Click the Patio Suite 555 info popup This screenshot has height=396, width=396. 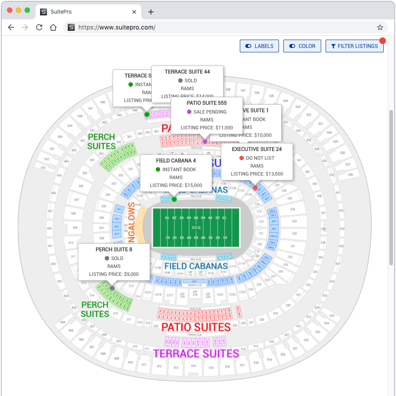point(207,115)
